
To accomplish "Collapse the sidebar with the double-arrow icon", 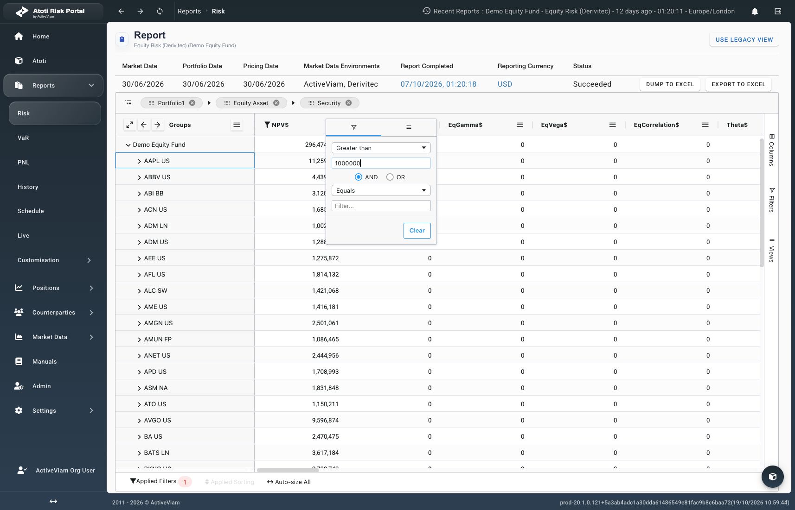I will pyautogui.click(x=53, y=501).
